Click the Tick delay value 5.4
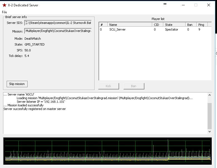This screenshot has height=168, width=217. coord(27,56)
